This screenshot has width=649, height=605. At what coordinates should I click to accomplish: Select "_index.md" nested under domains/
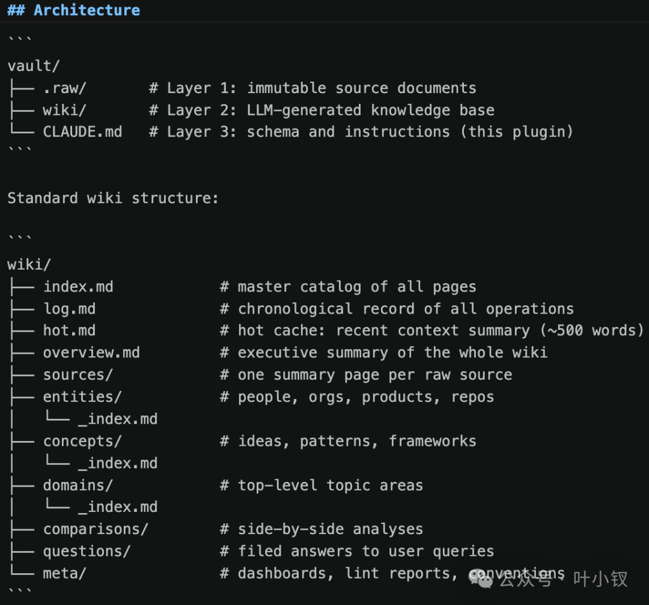(118, 507)
